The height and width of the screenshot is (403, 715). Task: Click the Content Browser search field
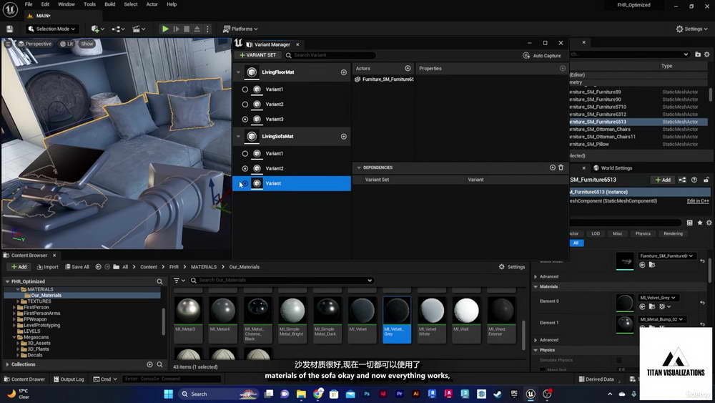coord(281,280)
